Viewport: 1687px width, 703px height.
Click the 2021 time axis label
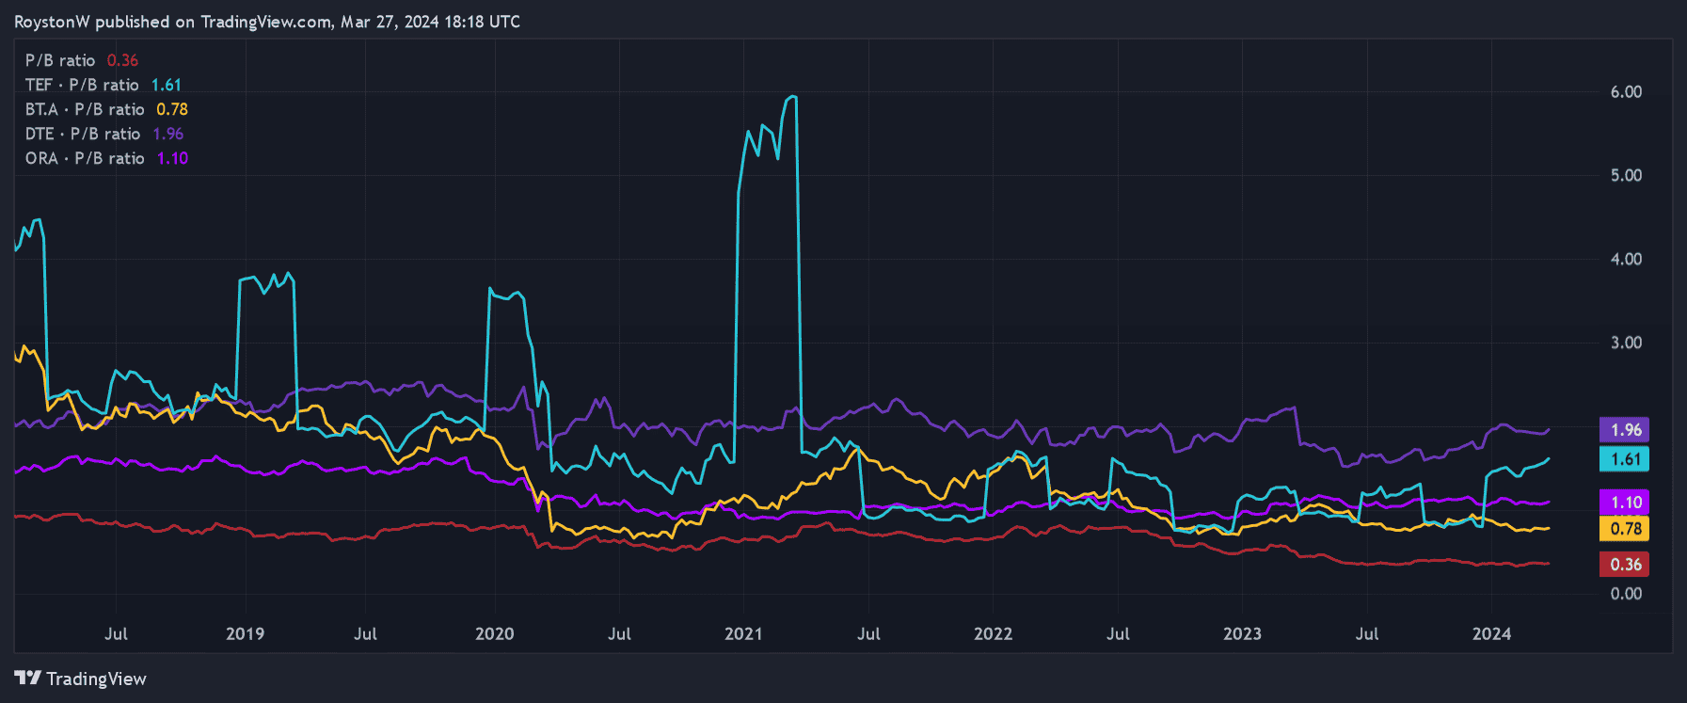(x=743, y=633)
